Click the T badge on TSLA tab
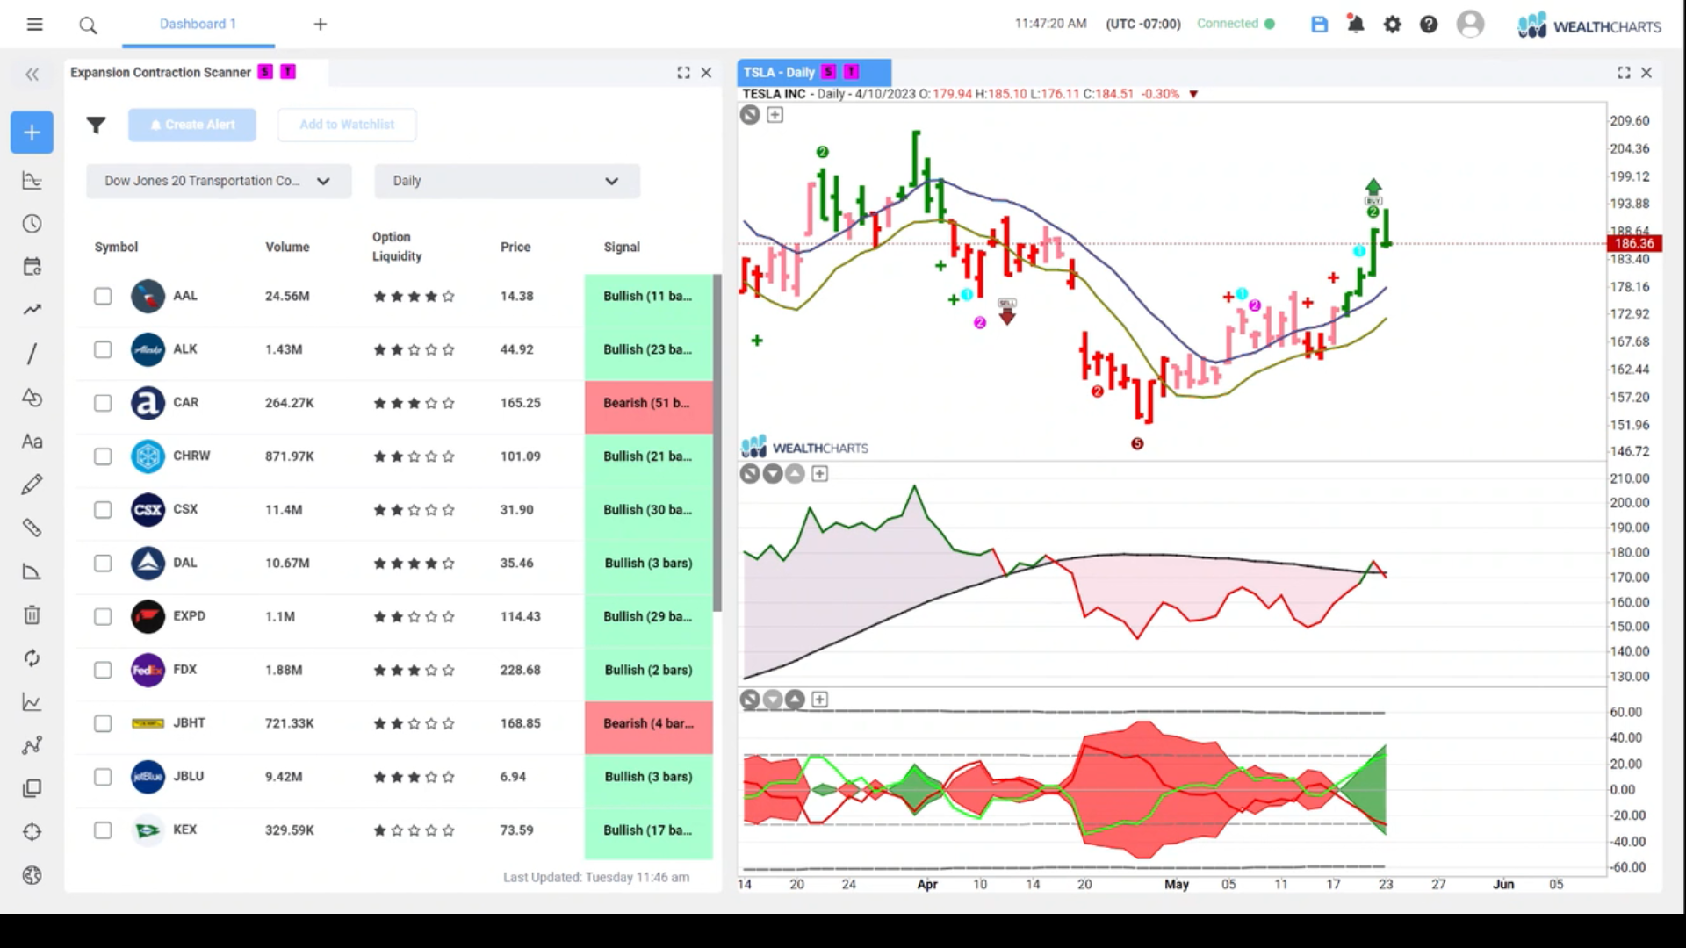Image resolution: width=1686 pixels, height=948 pixels. pyautogui.click(x=851, y=72)
